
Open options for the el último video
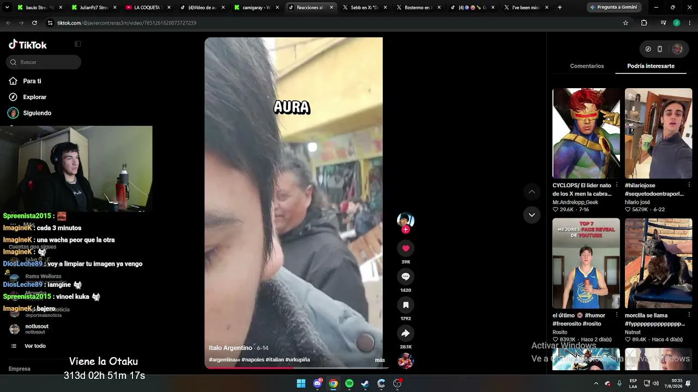tap(617, 315)
